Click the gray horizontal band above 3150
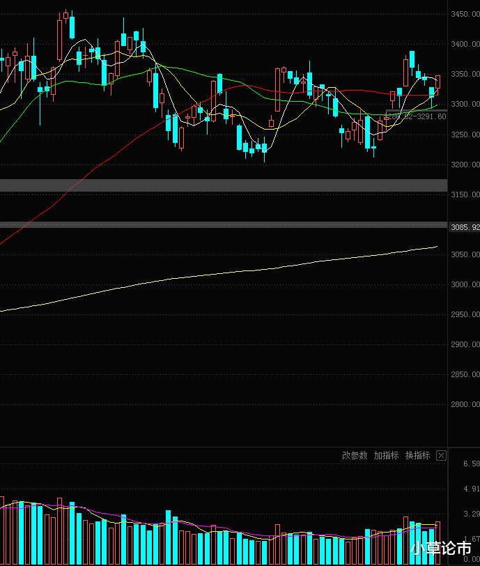Viewport: 480px width, 566px height. coord(224,185)
